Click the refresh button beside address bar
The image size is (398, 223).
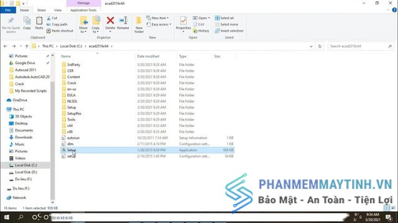(x=320, y=46)
